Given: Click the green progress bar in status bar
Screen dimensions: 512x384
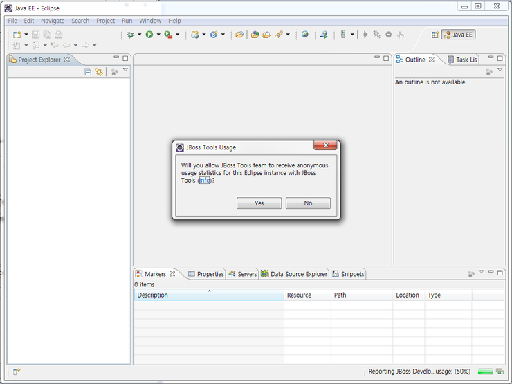Looking at the screenshot, I should (485, 372).
